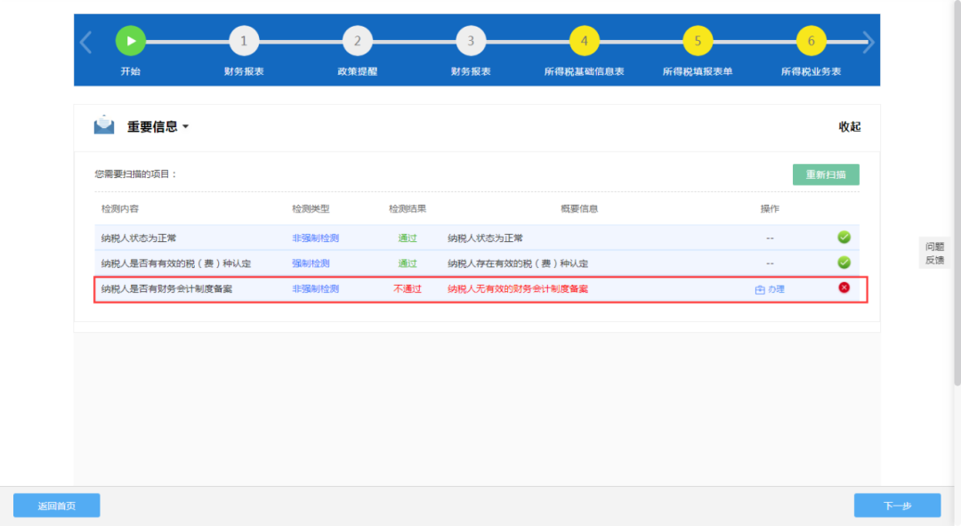Click the envelope icon beside 重要信息
Screen dimensions: 961x526
pos(104,125)
